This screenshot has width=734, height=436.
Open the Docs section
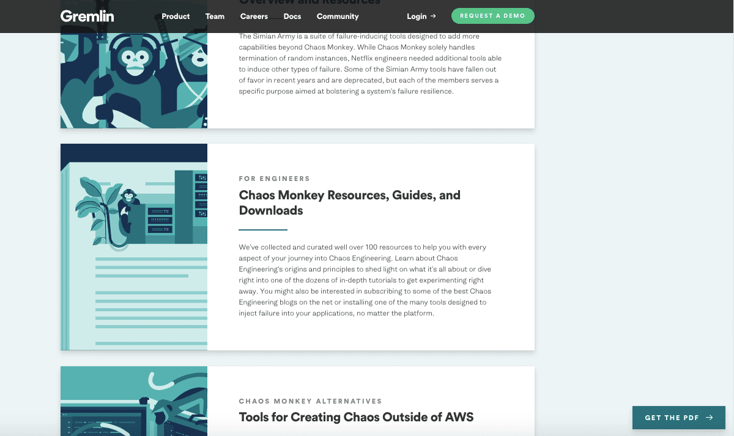292,17
